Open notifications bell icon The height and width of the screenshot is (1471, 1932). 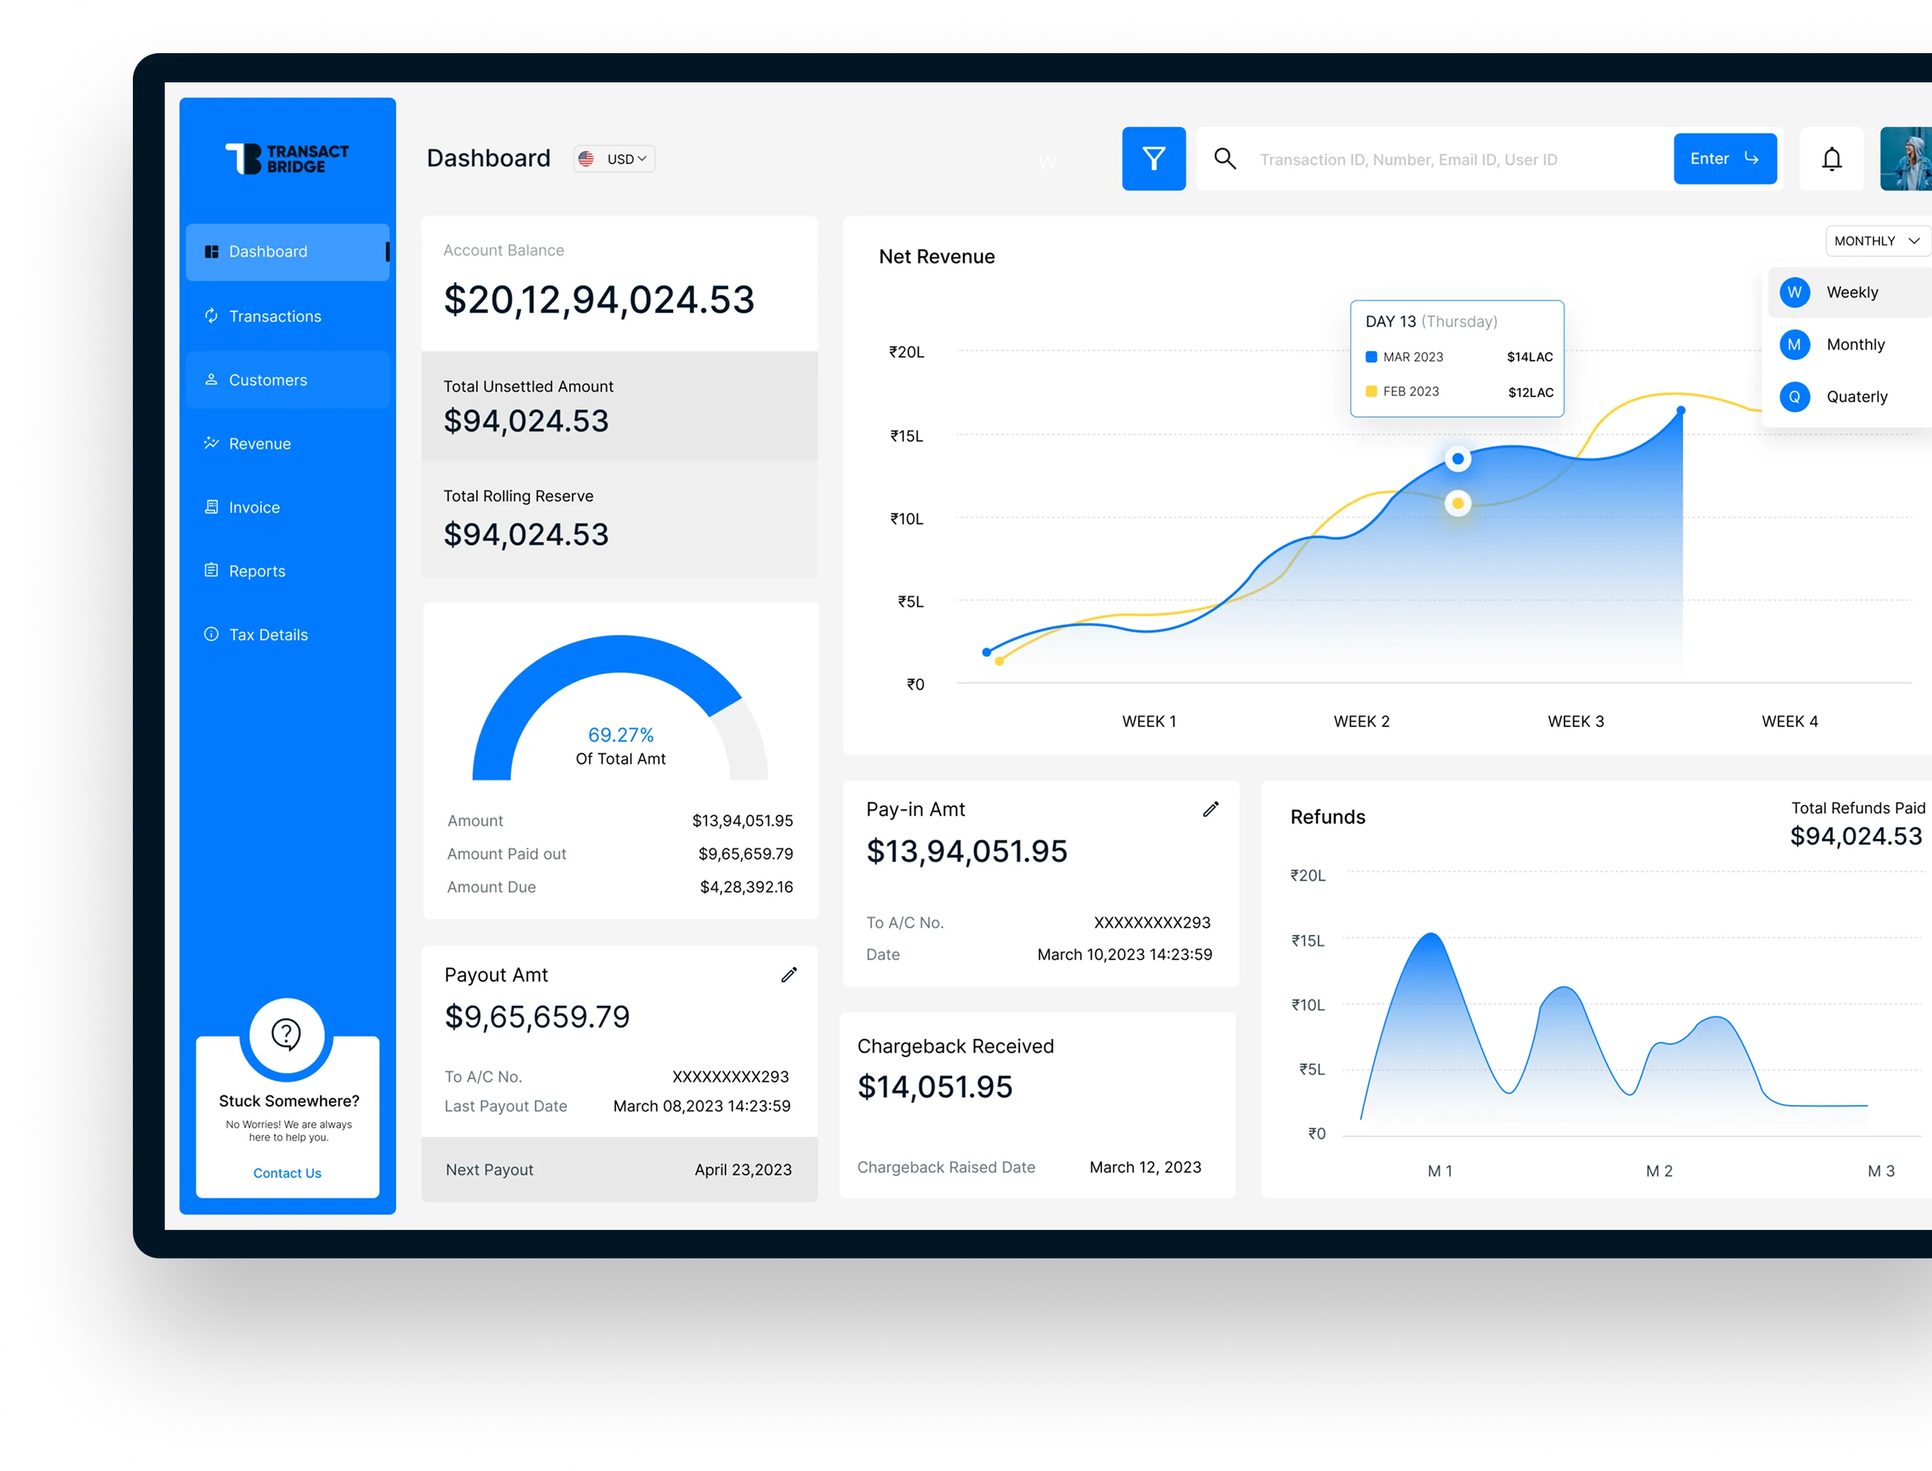pyautogui.click(x=1831, y=159)
